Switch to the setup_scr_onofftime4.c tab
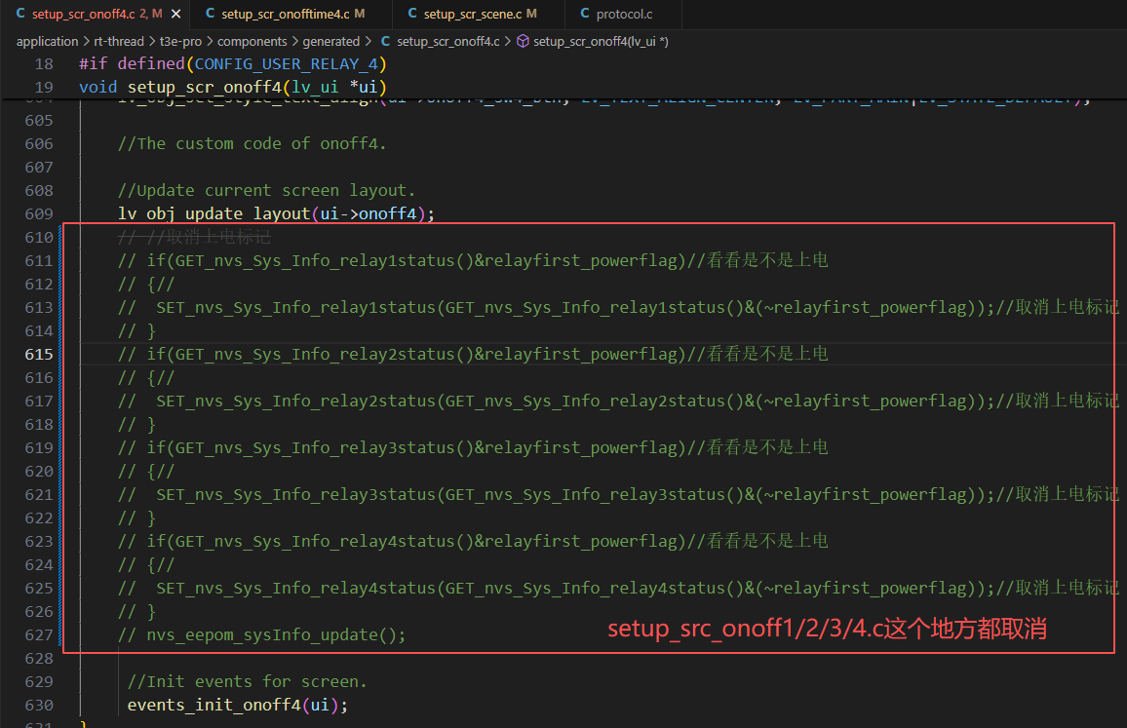The width and height of the screenshot is (1127, 728). click(x=285, y=14)
